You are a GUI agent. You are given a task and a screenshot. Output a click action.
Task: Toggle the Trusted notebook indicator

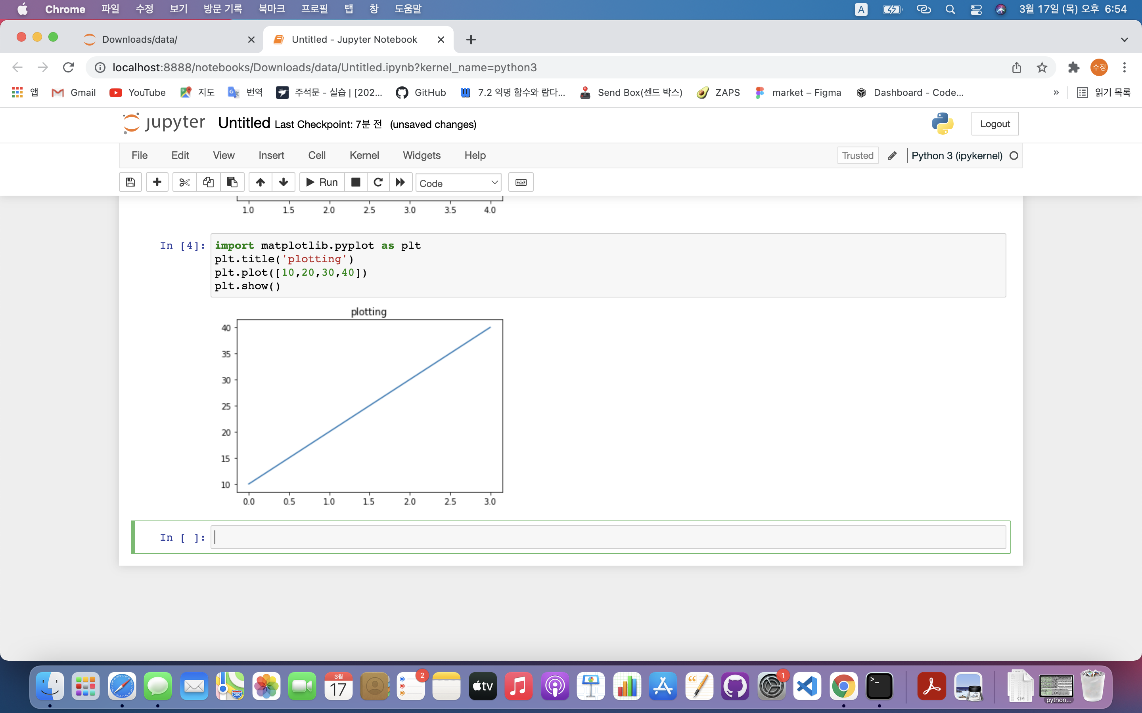click(x=857, y=156)
